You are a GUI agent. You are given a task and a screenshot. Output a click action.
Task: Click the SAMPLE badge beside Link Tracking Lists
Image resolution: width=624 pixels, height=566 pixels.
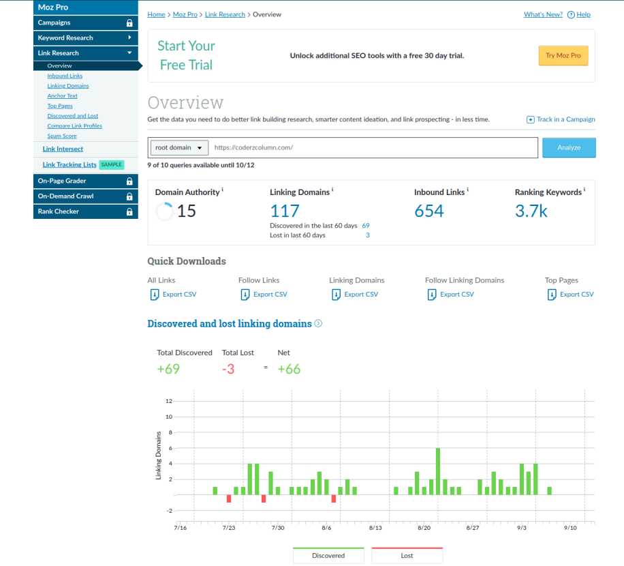click(112, 165)
